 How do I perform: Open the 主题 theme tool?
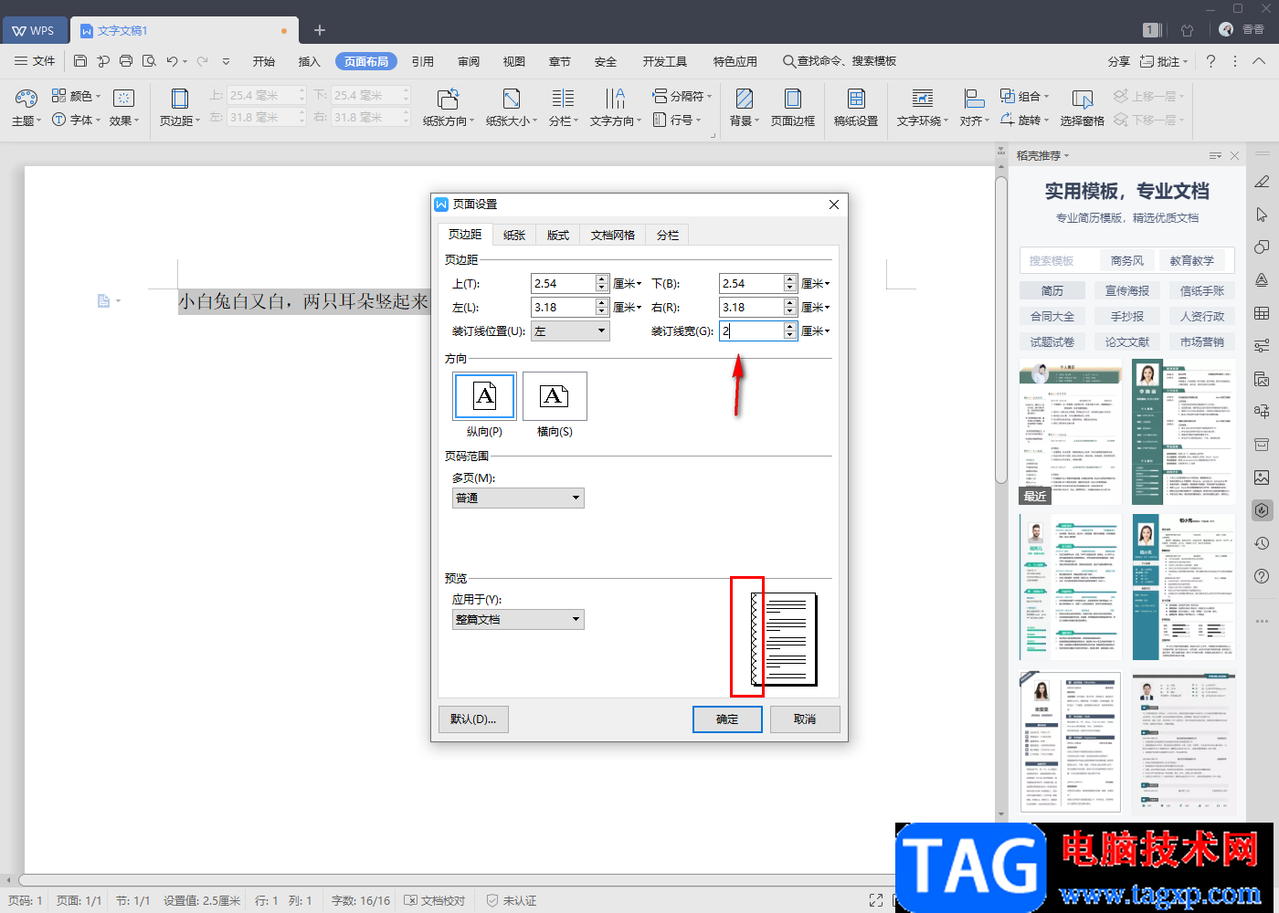[x=26, y=108]
